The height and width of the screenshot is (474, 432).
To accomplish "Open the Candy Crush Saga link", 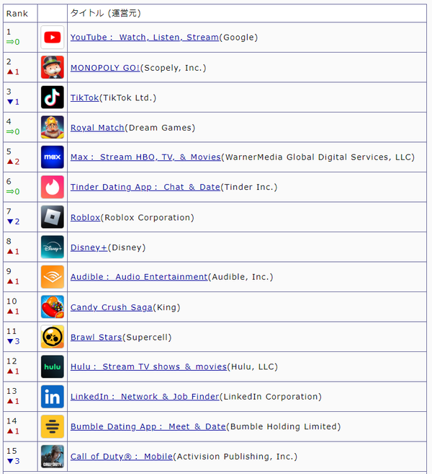I will 112,307.
